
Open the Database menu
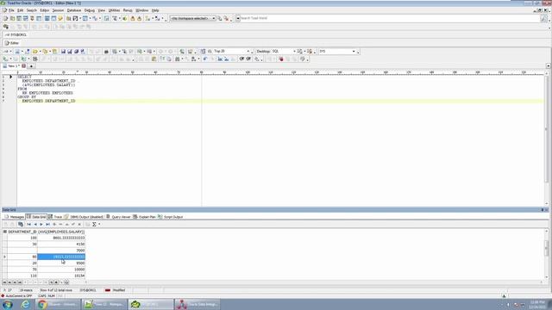(x=74, y=10)
